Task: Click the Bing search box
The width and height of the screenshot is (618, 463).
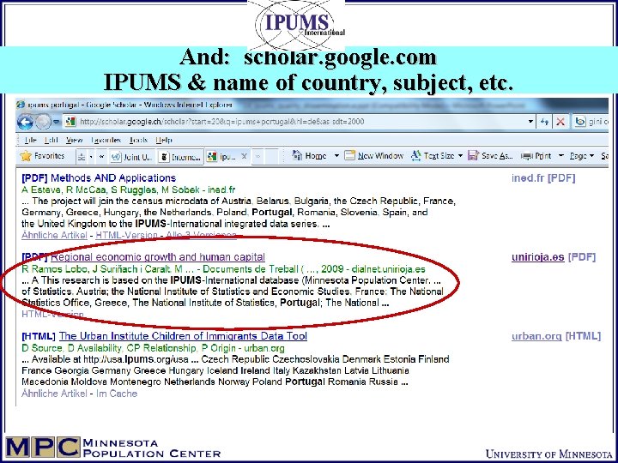Action: pyautogui.click(x=591, y=122)
